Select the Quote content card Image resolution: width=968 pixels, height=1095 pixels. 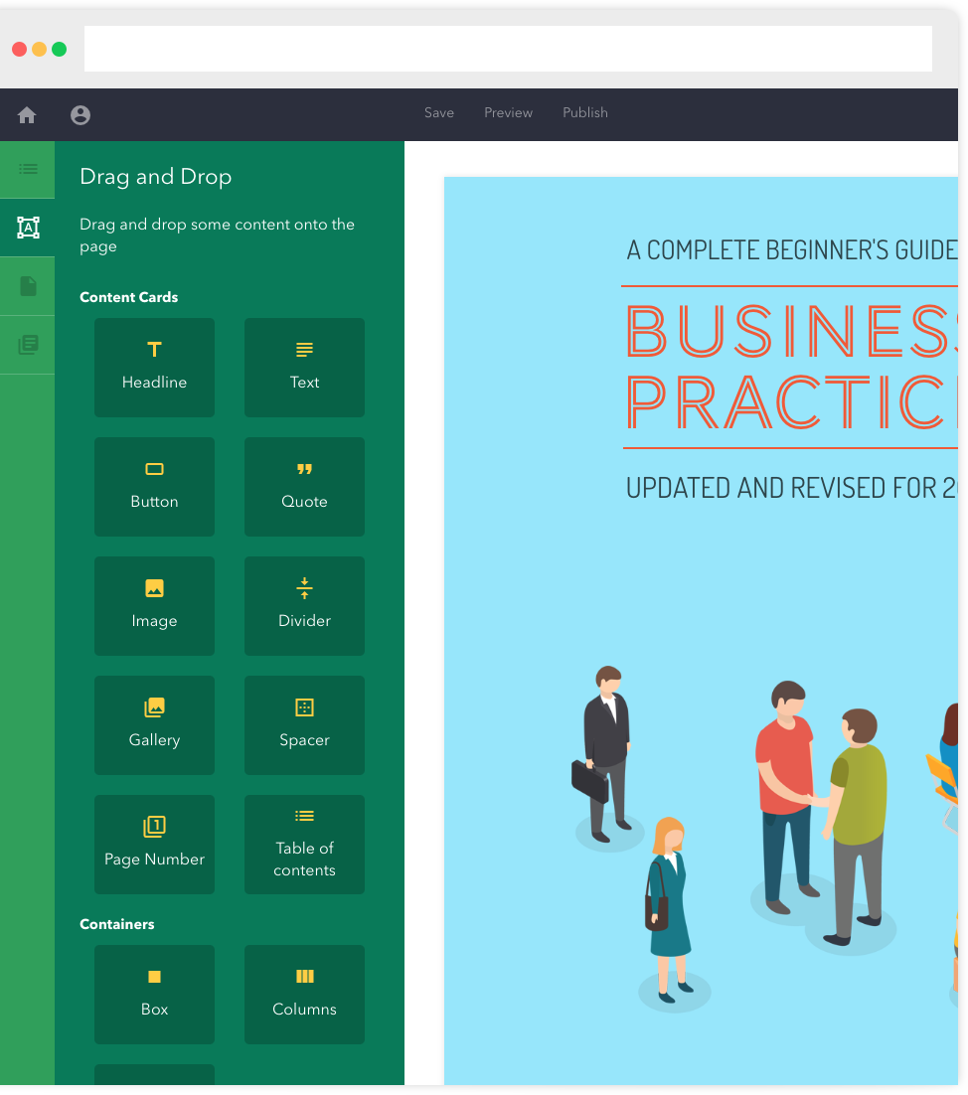pyautogui.click(x=304, y=486)
